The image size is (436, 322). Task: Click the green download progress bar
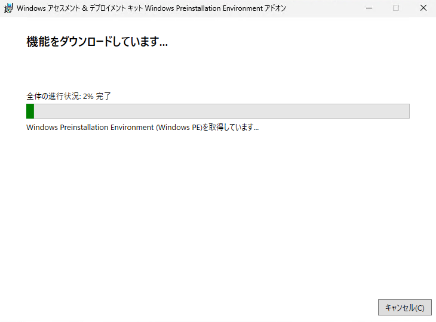(218, 111)
